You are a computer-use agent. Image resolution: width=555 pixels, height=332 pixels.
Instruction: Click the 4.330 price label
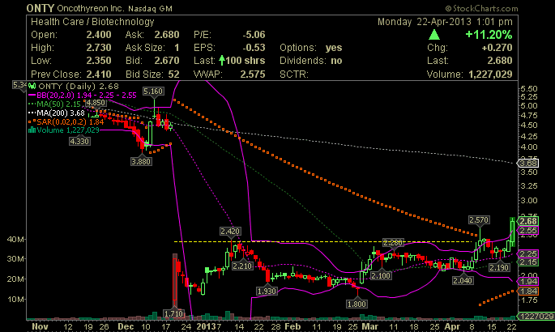pyautogui.click(x=79, y=142)
